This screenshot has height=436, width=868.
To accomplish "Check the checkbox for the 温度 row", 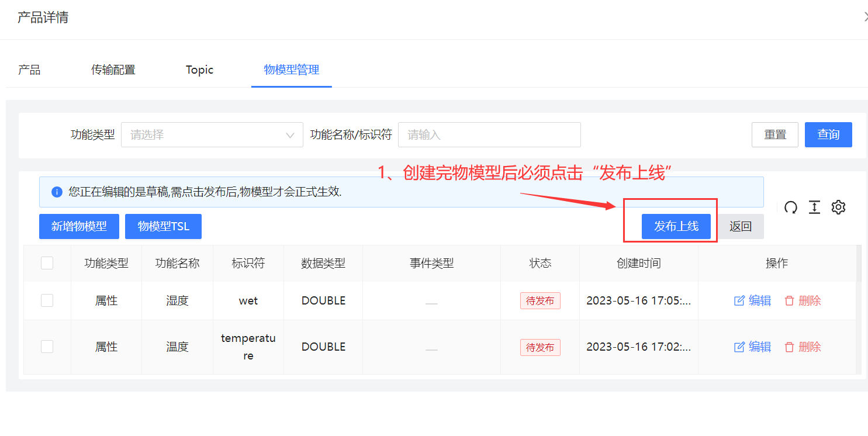I will [47, 347].
